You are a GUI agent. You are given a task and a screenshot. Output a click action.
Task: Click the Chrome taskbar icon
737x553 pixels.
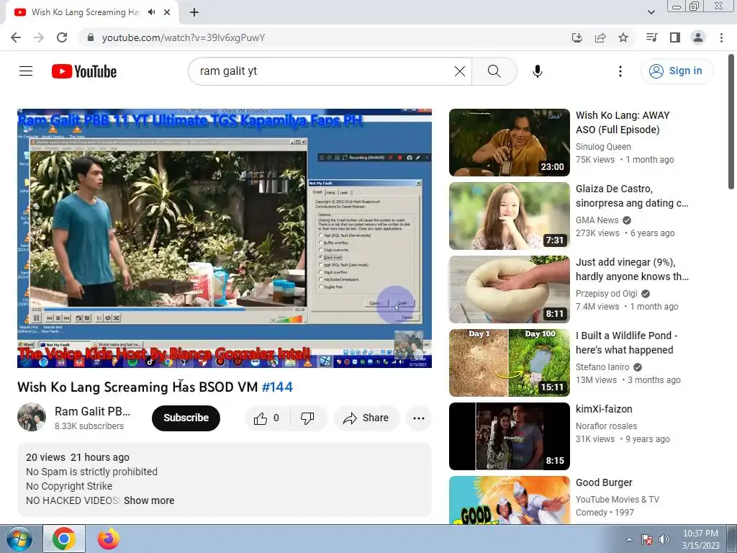coord(64,539)
